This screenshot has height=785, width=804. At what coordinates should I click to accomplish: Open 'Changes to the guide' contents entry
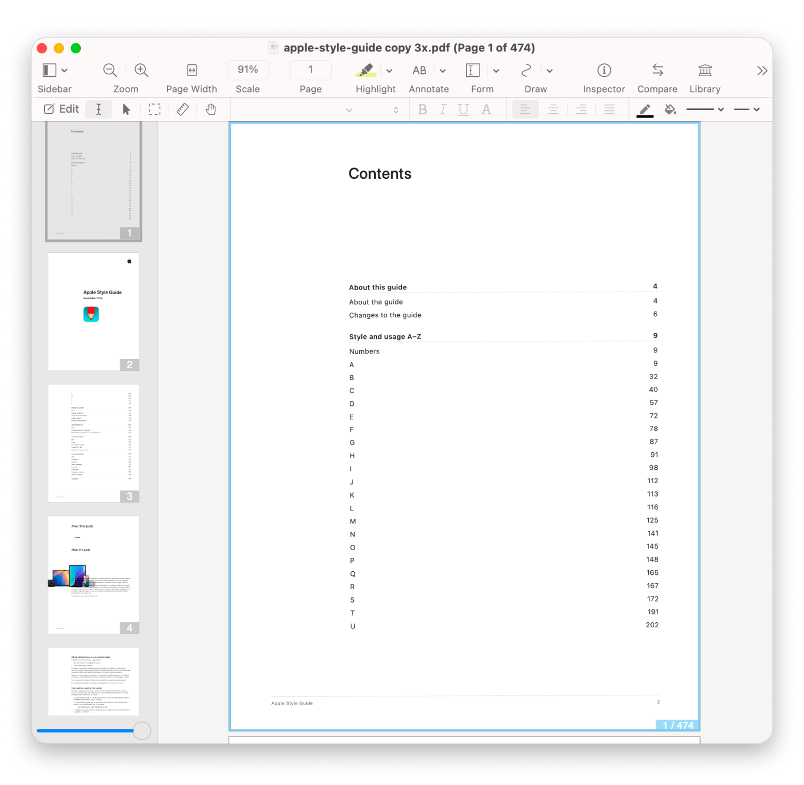(x=385, y=315)
